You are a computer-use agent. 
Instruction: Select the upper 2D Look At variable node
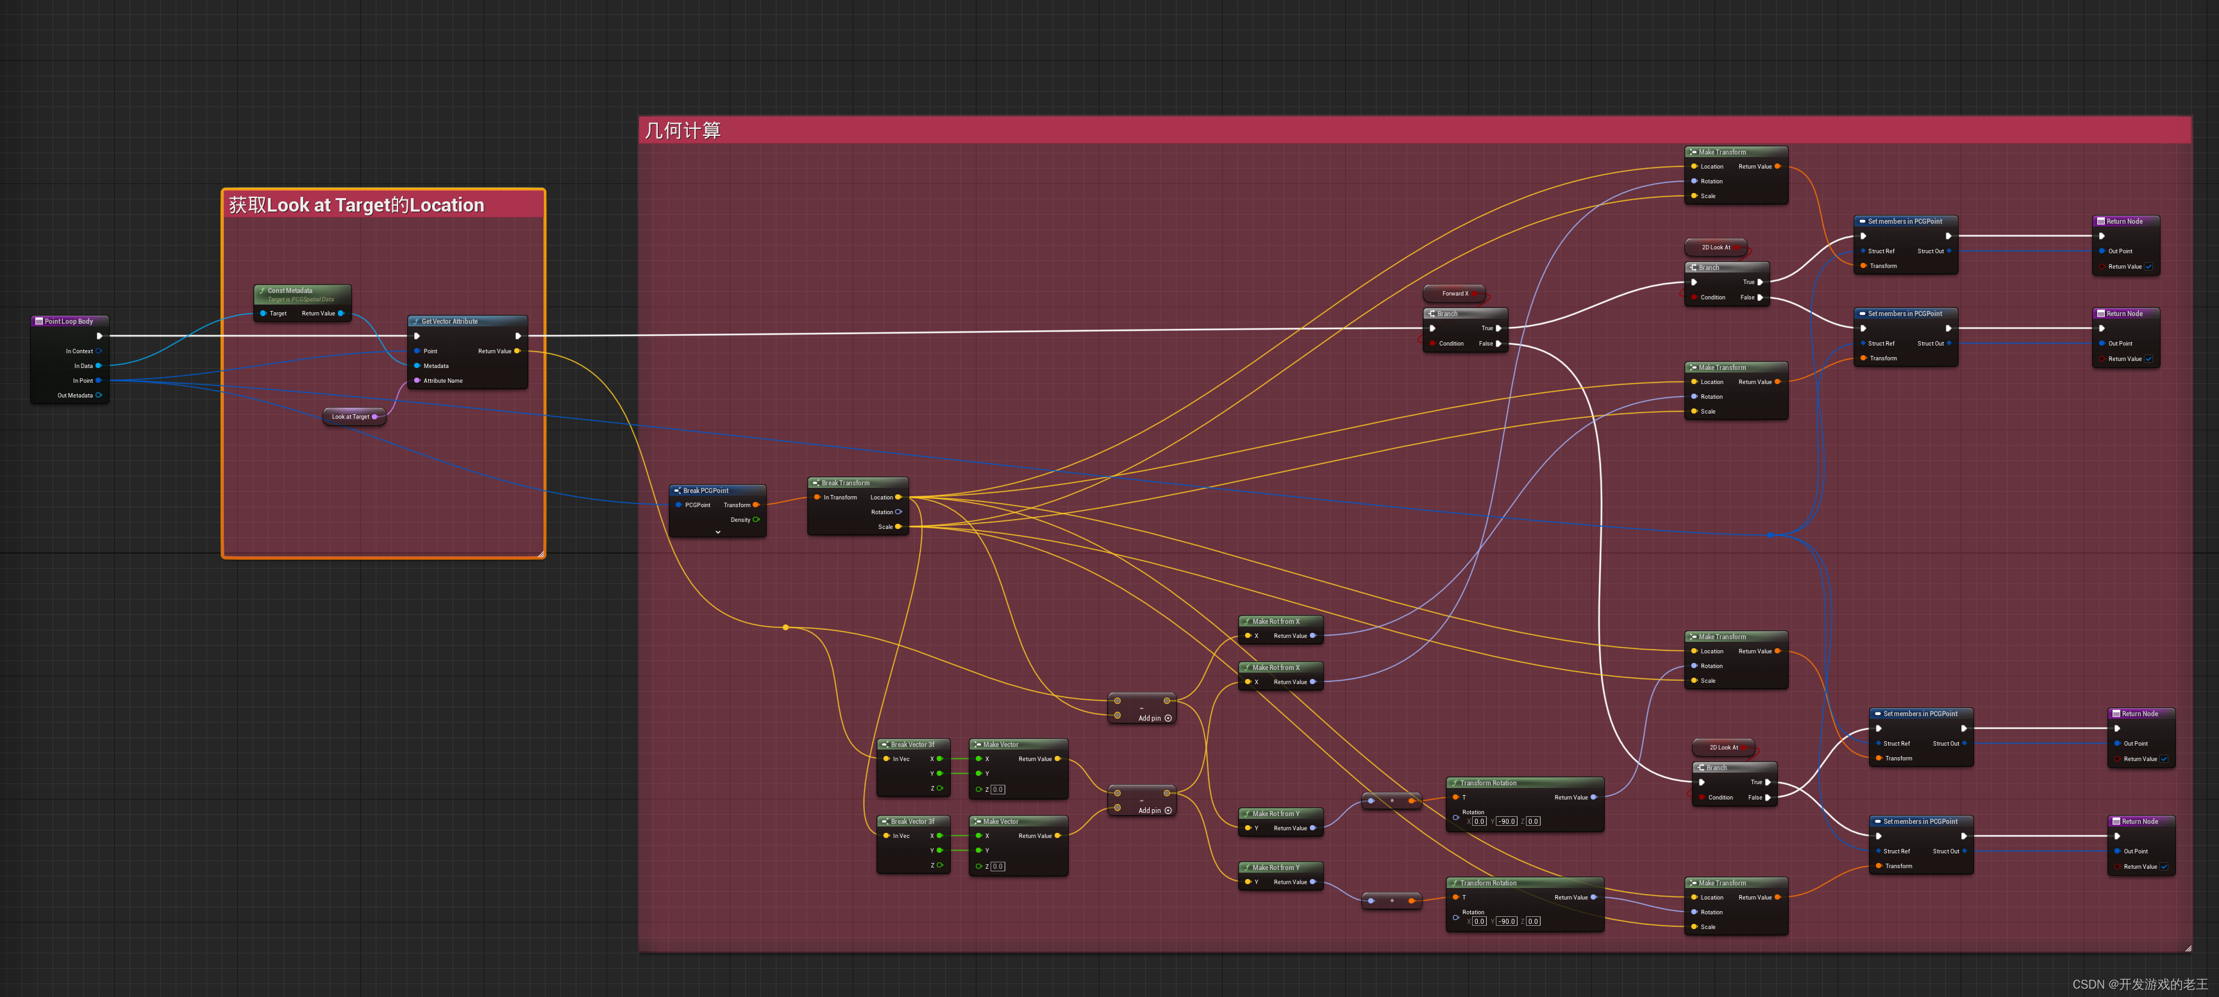(x=1716, y=247)
